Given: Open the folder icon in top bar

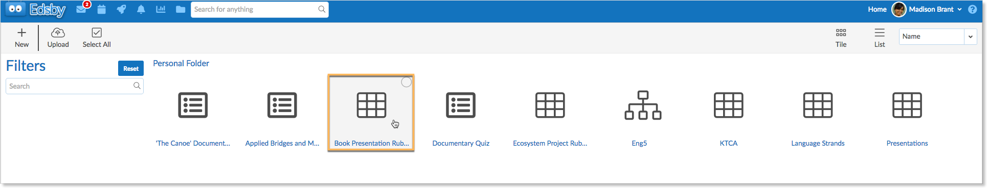Looking at the screenshot, I should 181,9.
